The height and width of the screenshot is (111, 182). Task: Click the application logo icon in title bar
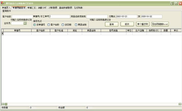pyautogui.click(x=3, y=3)
